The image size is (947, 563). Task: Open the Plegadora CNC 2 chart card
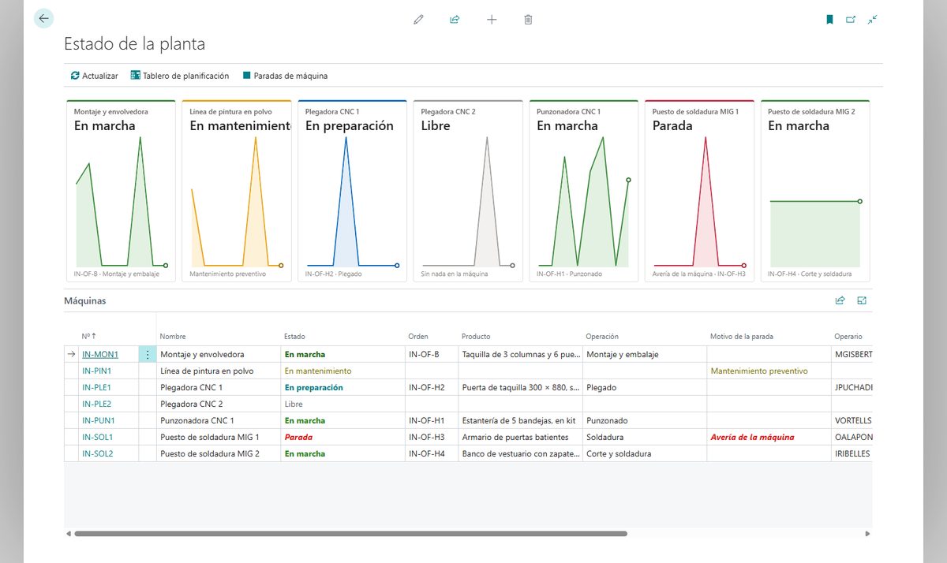tap(468, 191)
